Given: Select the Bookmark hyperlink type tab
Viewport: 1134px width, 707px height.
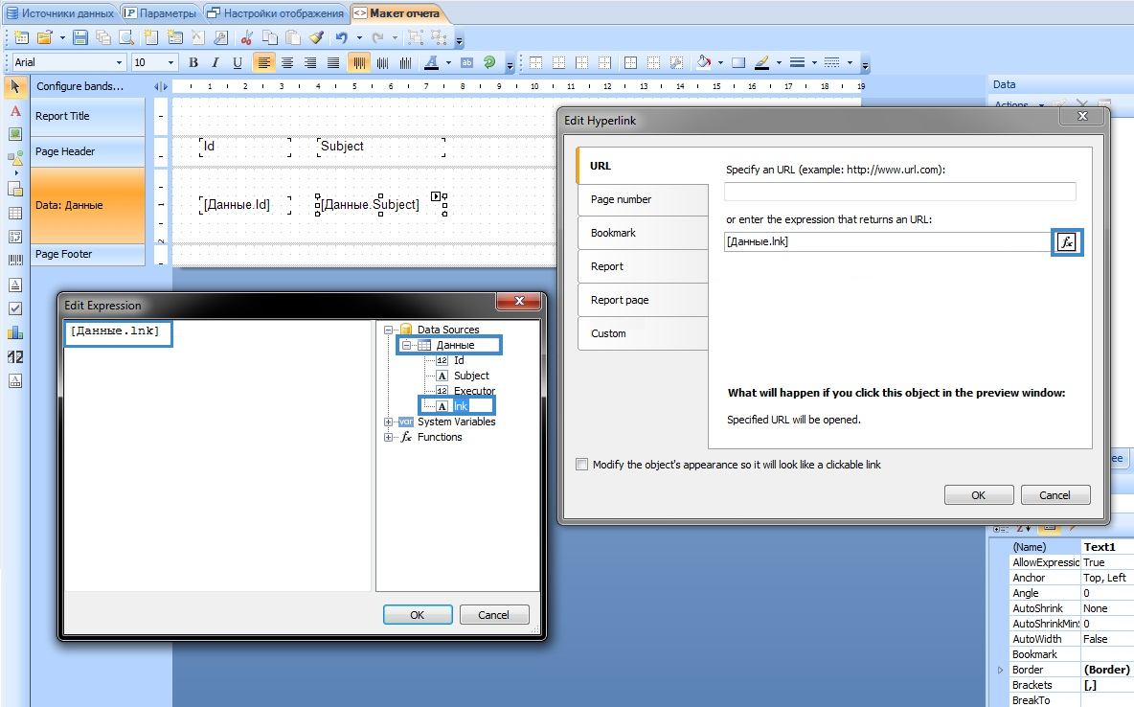Looking at the screenshot, I should click(x=613, y=233).
